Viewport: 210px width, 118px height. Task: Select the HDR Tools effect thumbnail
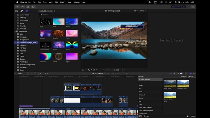coord(170,84)
